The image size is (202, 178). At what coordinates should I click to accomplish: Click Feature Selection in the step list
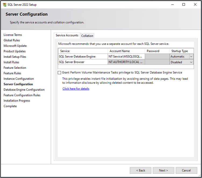(15, 68)
